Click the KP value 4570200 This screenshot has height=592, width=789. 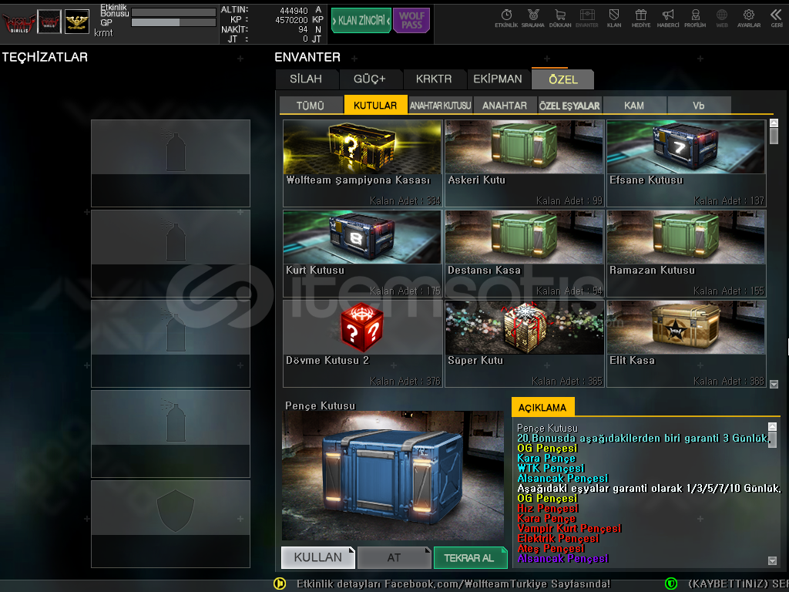click(x=291, y=20)
